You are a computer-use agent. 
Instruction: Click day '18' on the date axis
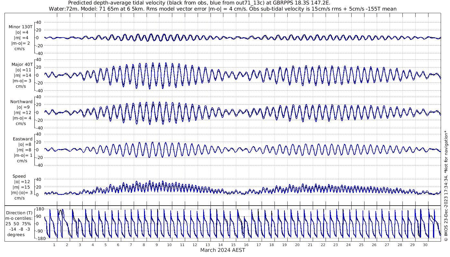pyautogui.click(x=272, y=245)
